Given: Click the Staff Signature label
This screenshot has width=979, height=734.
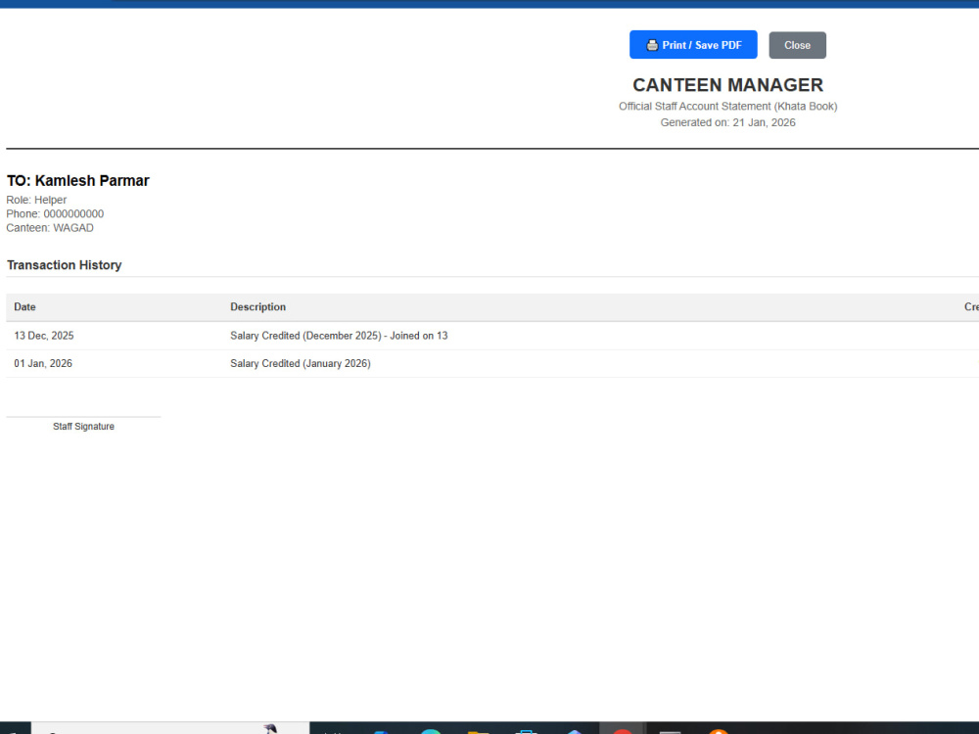Looking at the screenshot, I should click(x=83, y=427).
